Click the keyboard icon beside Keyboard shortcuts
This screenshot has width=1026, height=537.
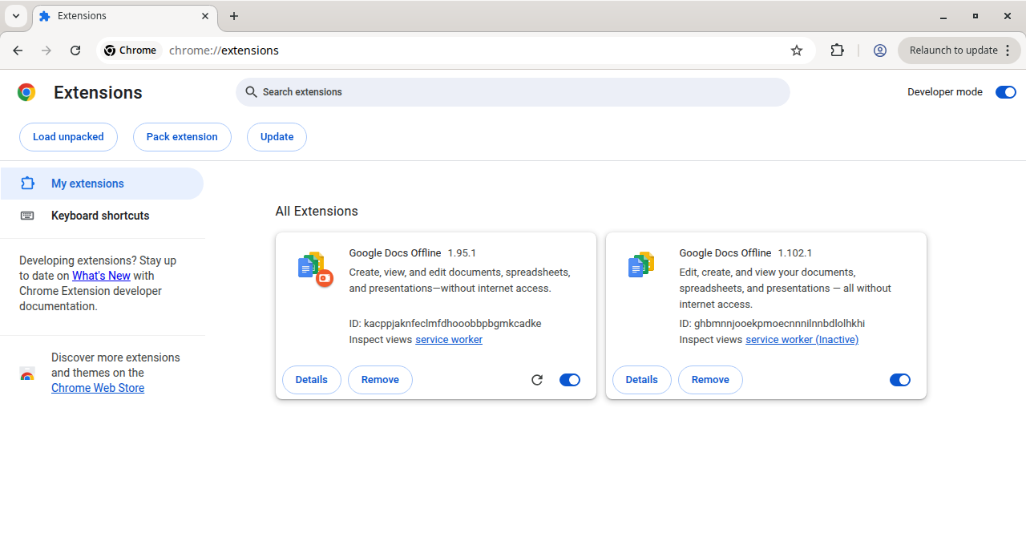point(27,216)
